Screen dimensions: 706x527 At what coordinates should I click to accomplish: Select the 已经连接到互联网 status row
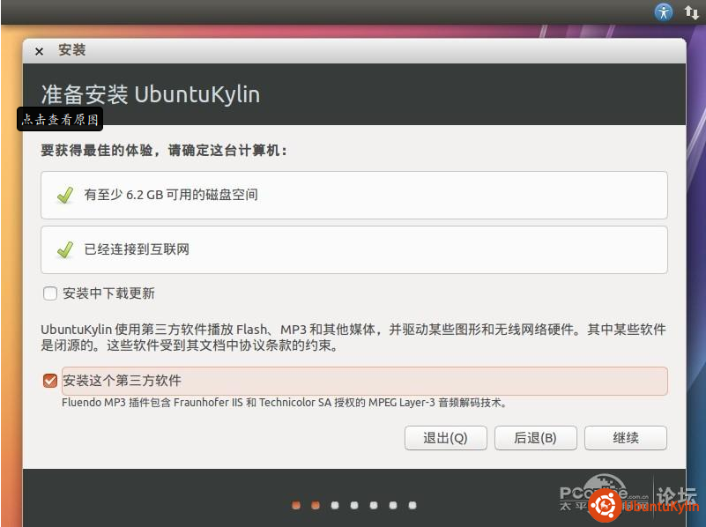(353, 249)
